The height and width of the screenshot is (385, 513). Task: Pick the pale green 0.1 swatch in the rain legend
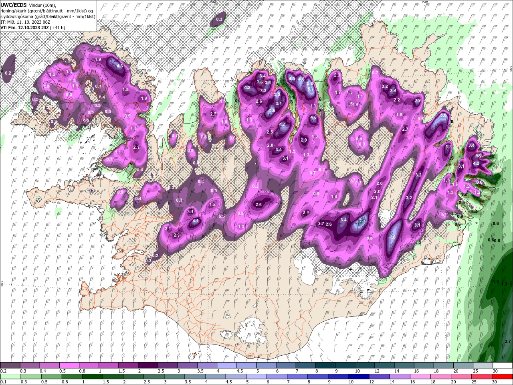click(10, 377)
